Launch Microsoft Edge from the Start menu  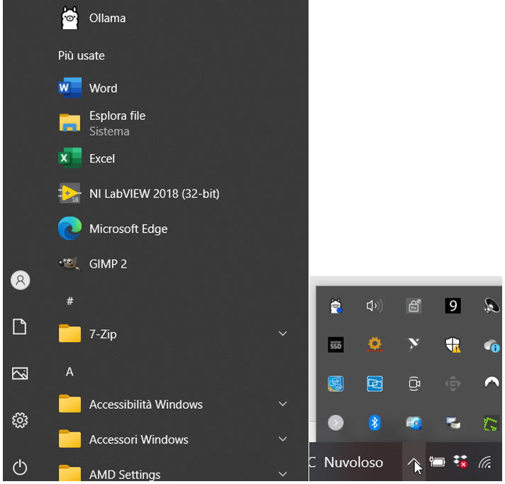coord(113,229)
